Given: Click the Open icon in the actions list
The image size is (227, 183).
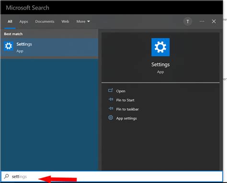Looking at the screenshot, I should pyautogui.click(x=111, y=91).
